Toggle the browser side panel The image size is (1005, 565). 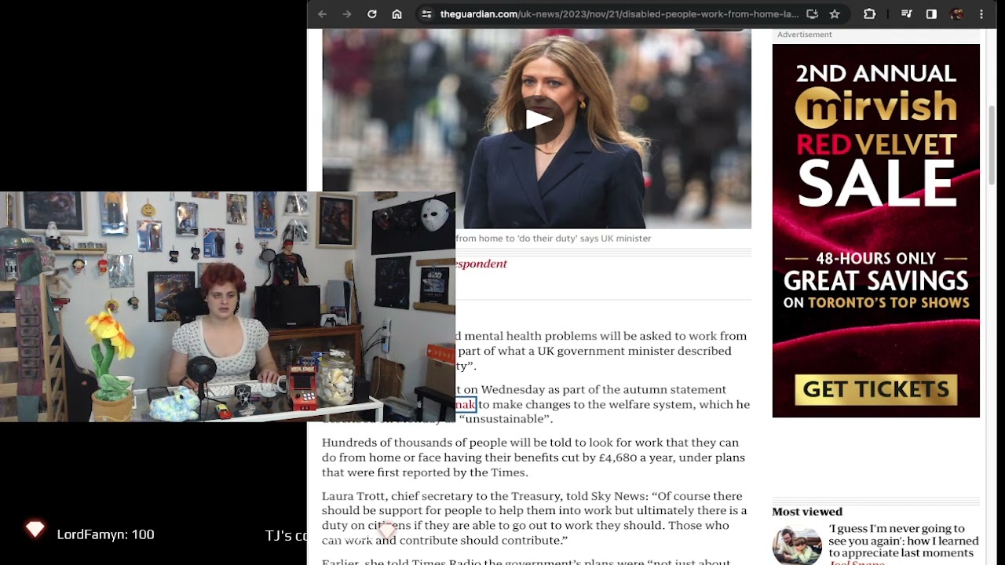point(931,14)
